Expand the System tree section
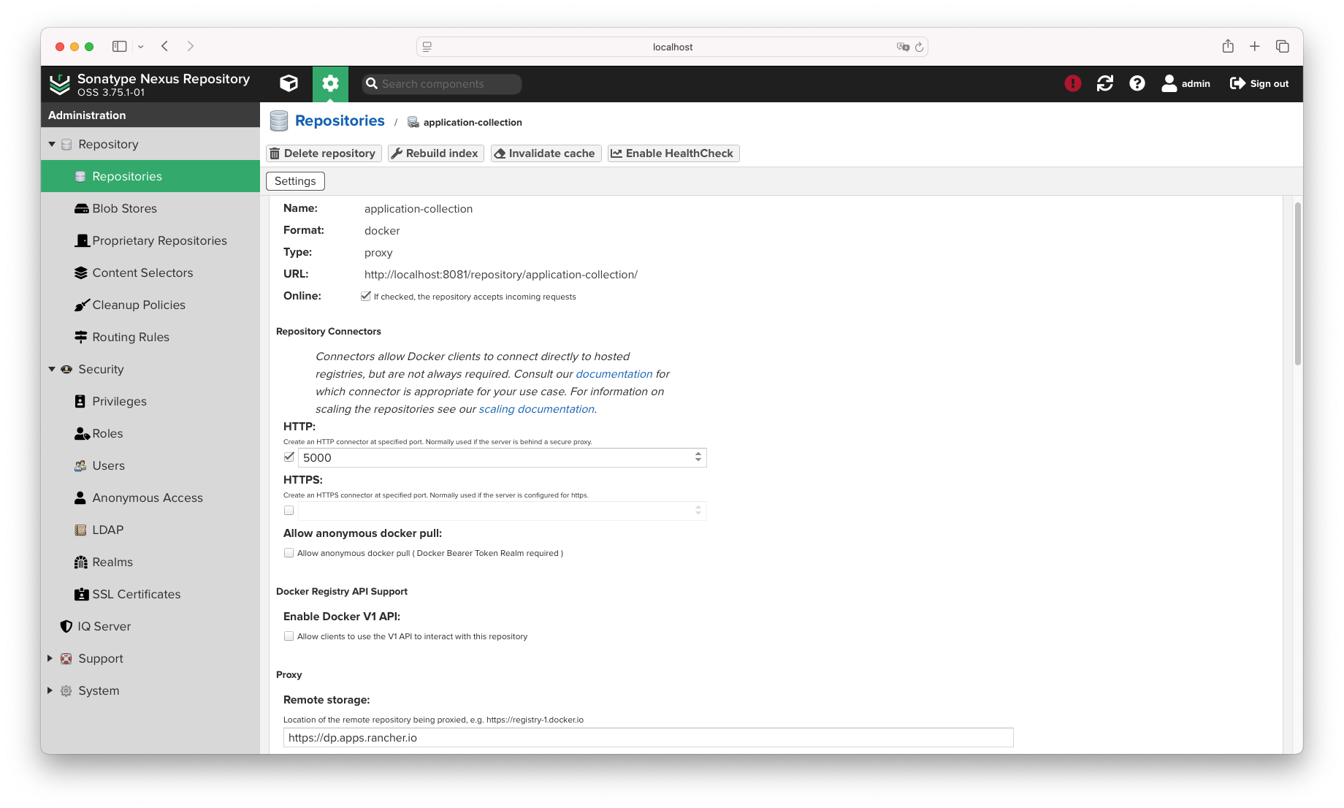The height and width of the screenshot is (808, 1344). coord(50,690)
